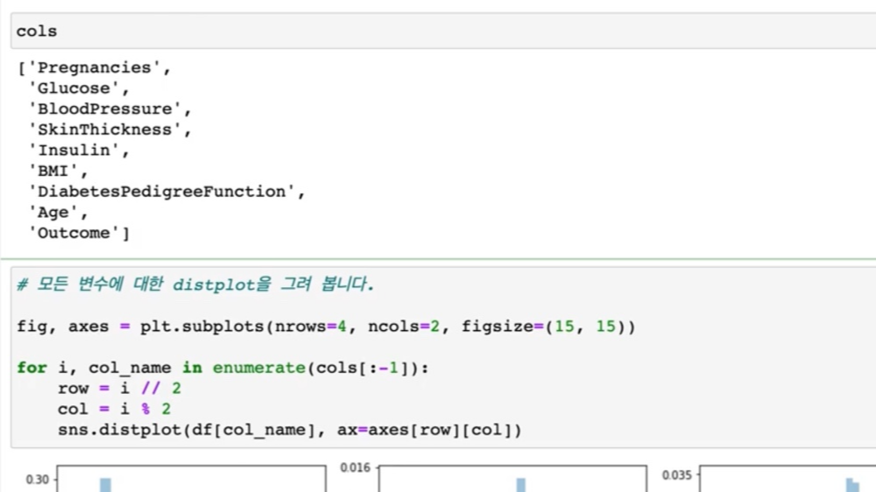This screenshot has width=876, height=492.
Task: Click 'DiabetesPedigreeFunction' in the output list
Action: click(161, 192)
